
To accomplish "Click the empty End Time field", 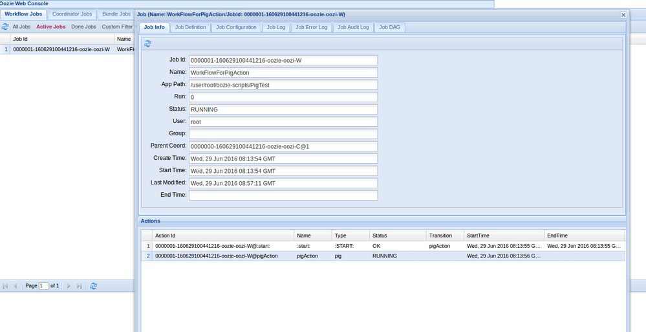I will click(x=283, y=195).
